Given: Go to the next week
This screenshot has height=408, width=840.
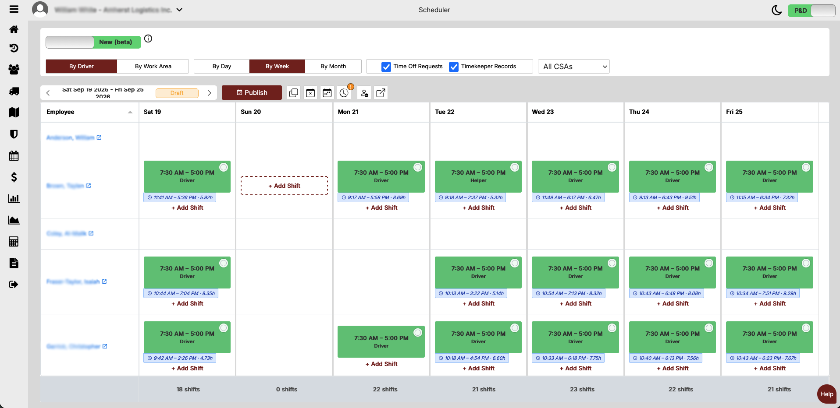Looking at the screenshot, I should pos(210,93).
